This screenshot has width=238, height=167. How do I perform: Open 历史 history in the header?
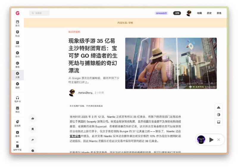coord(209,13)
